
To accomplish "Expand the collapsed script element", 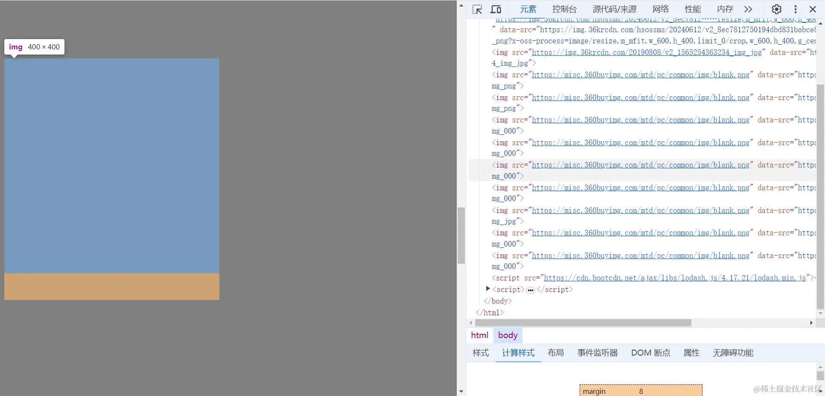I will [509, 289].
